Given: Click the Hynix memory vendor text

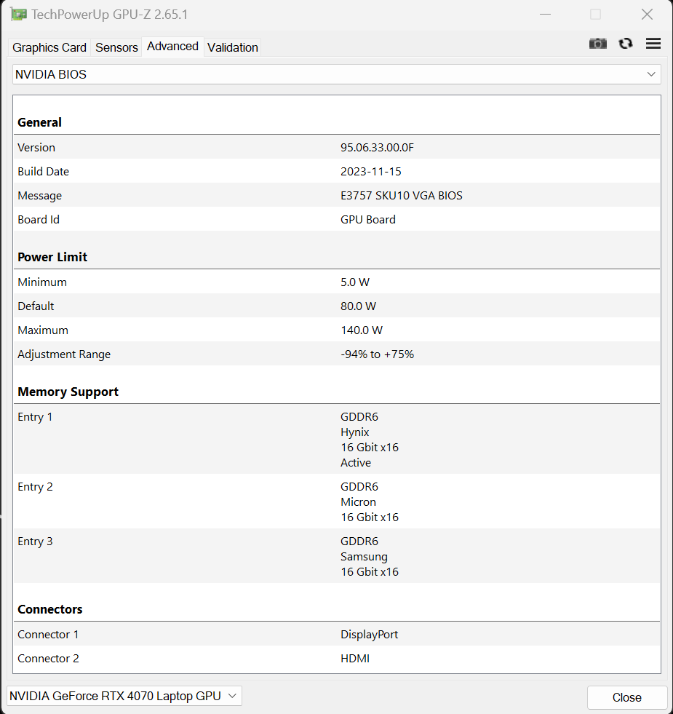Looking at the screenshot, I should point(355,432).
